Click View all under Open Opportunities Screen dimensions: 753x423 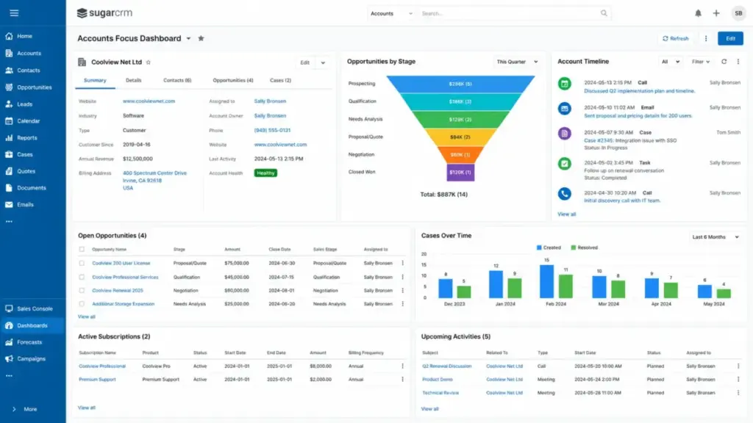(87, 317)
